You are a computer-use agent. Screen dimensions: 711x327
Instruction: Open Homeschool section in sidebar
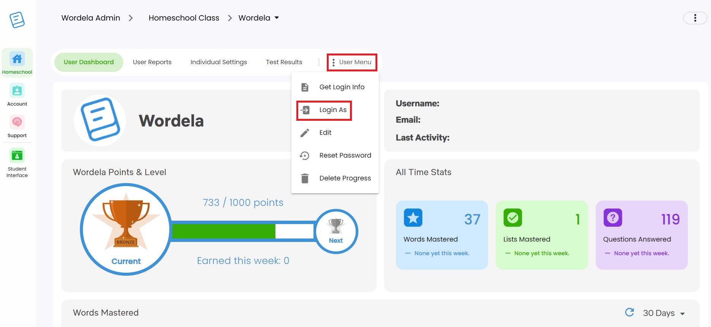click(x=17, y=63)
